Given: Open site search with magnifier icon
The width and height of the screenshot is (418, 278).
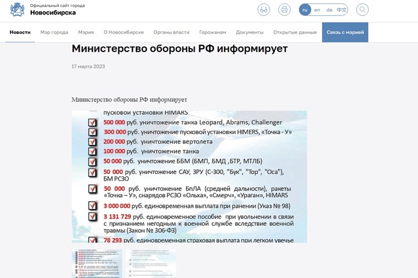Looking at the screenshot, I should point(362,10).
